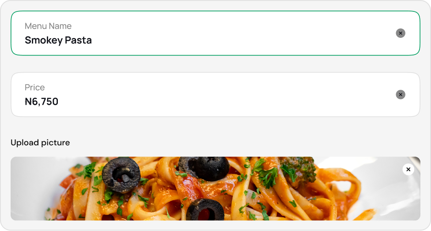
Task: Select the Menu Name label
Action: pos(48,26)
